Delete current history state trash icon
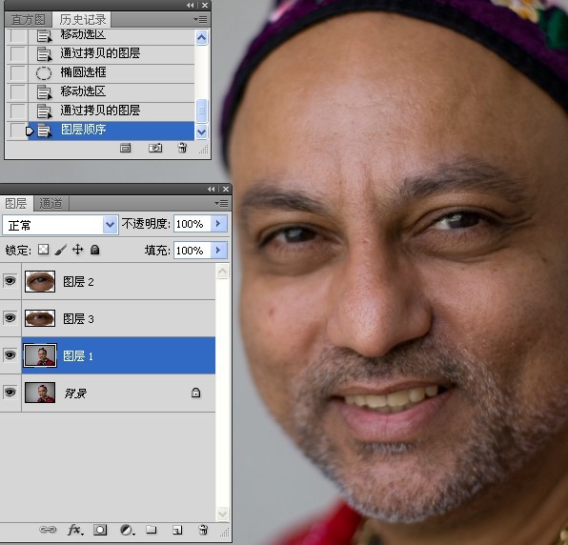 pos(182,148)
